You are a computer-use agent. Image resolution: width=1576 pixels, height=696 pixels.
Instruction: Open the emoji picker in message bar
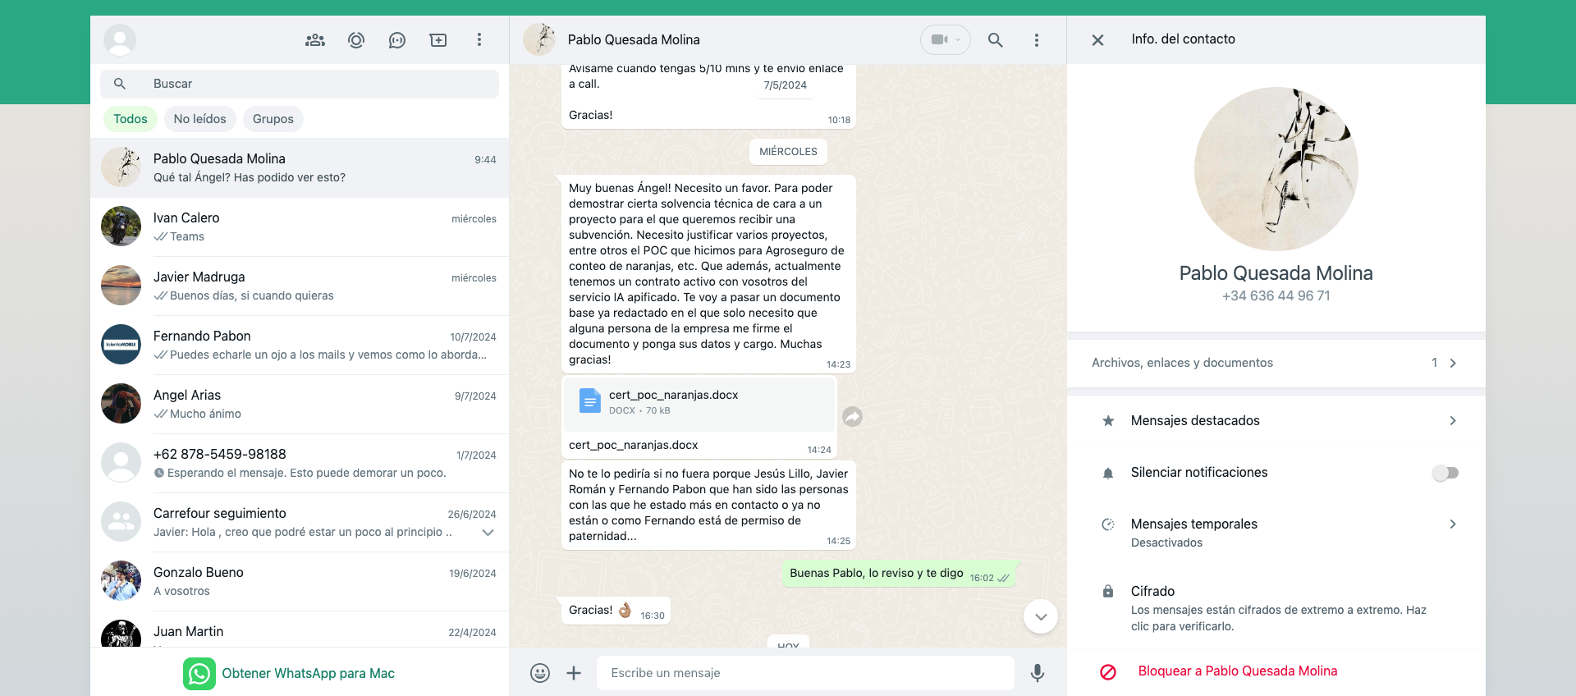(x=540, y=673)
